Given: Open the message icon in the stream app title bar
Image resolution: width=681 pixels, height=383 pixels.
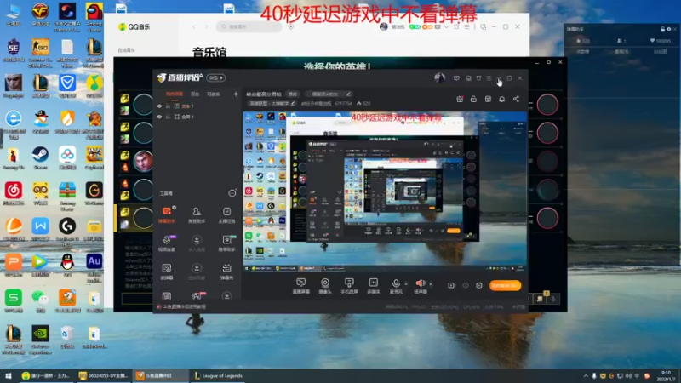Looking at the screenshot, I should coord(456,78).
